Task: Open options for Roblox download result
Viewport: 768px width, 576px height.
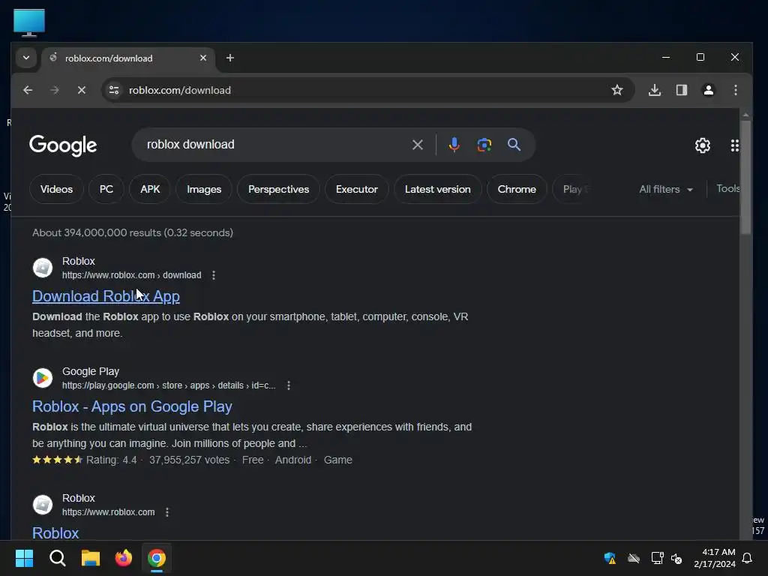Action: [x=214, y=275]
